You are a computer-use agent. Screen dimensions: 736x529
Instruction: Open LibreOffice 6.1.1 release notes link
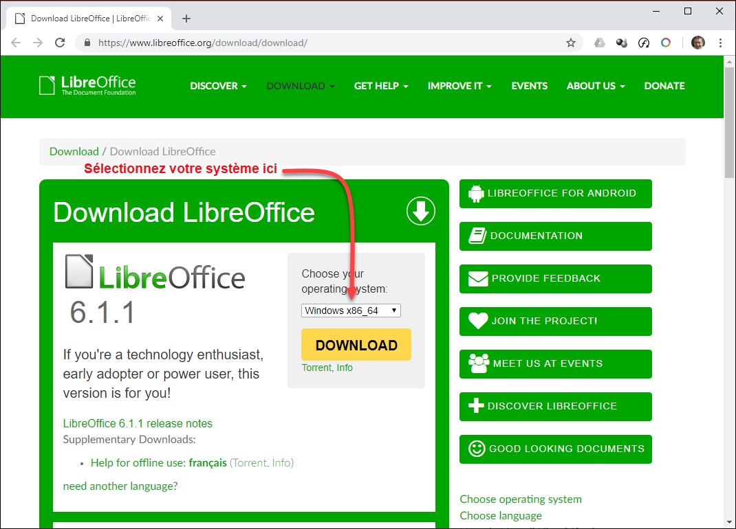click(x=138, y=423)
